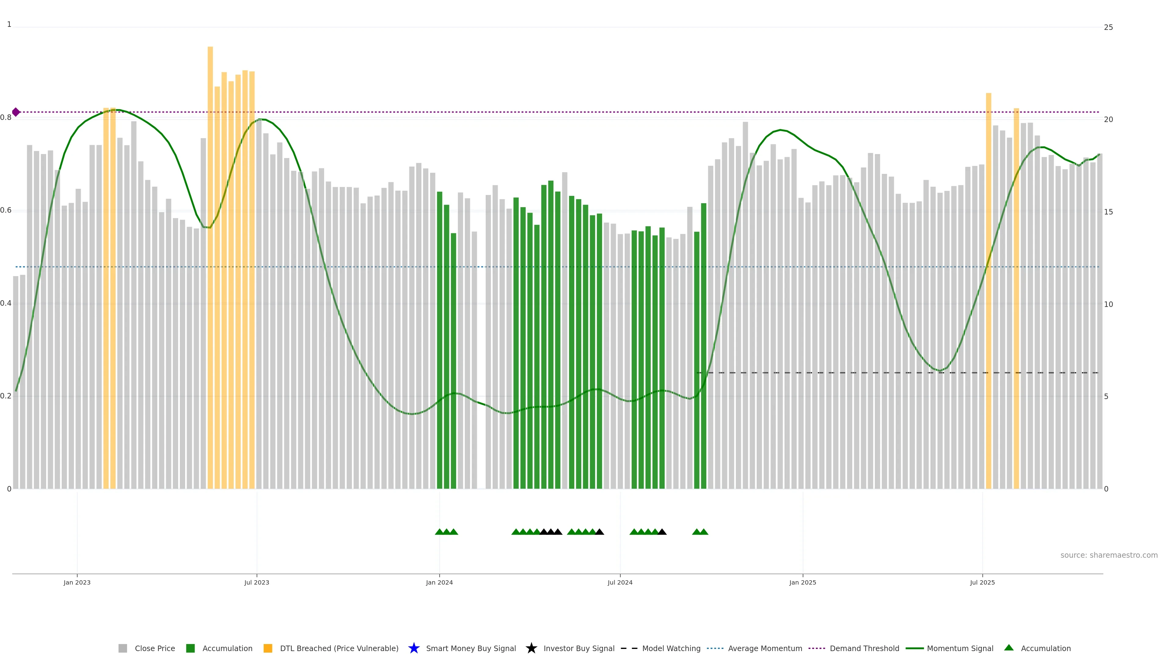
Task: Click the orange DTL Breached legend square
Action: (268, 648)
